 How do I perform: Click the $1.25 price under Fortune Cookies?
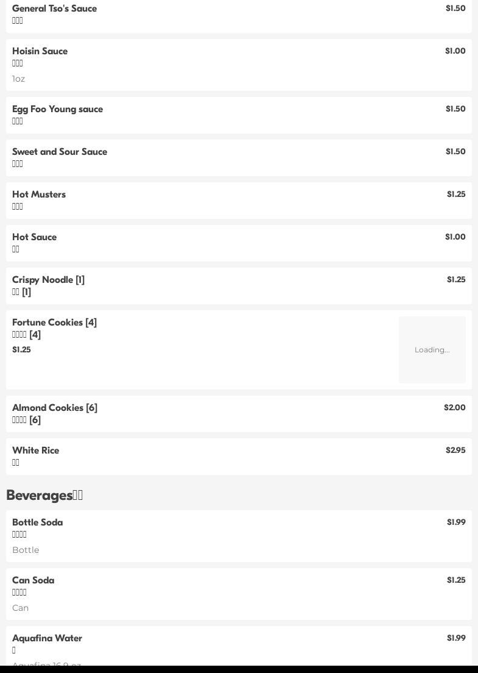tap(21, 350)
